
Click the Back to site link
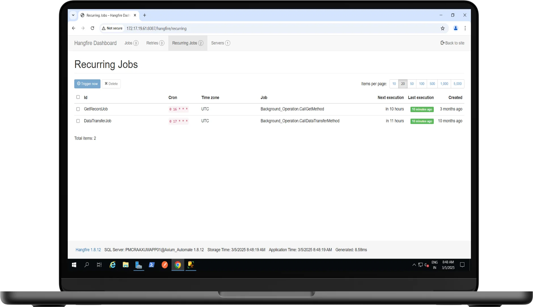point(452,43)
